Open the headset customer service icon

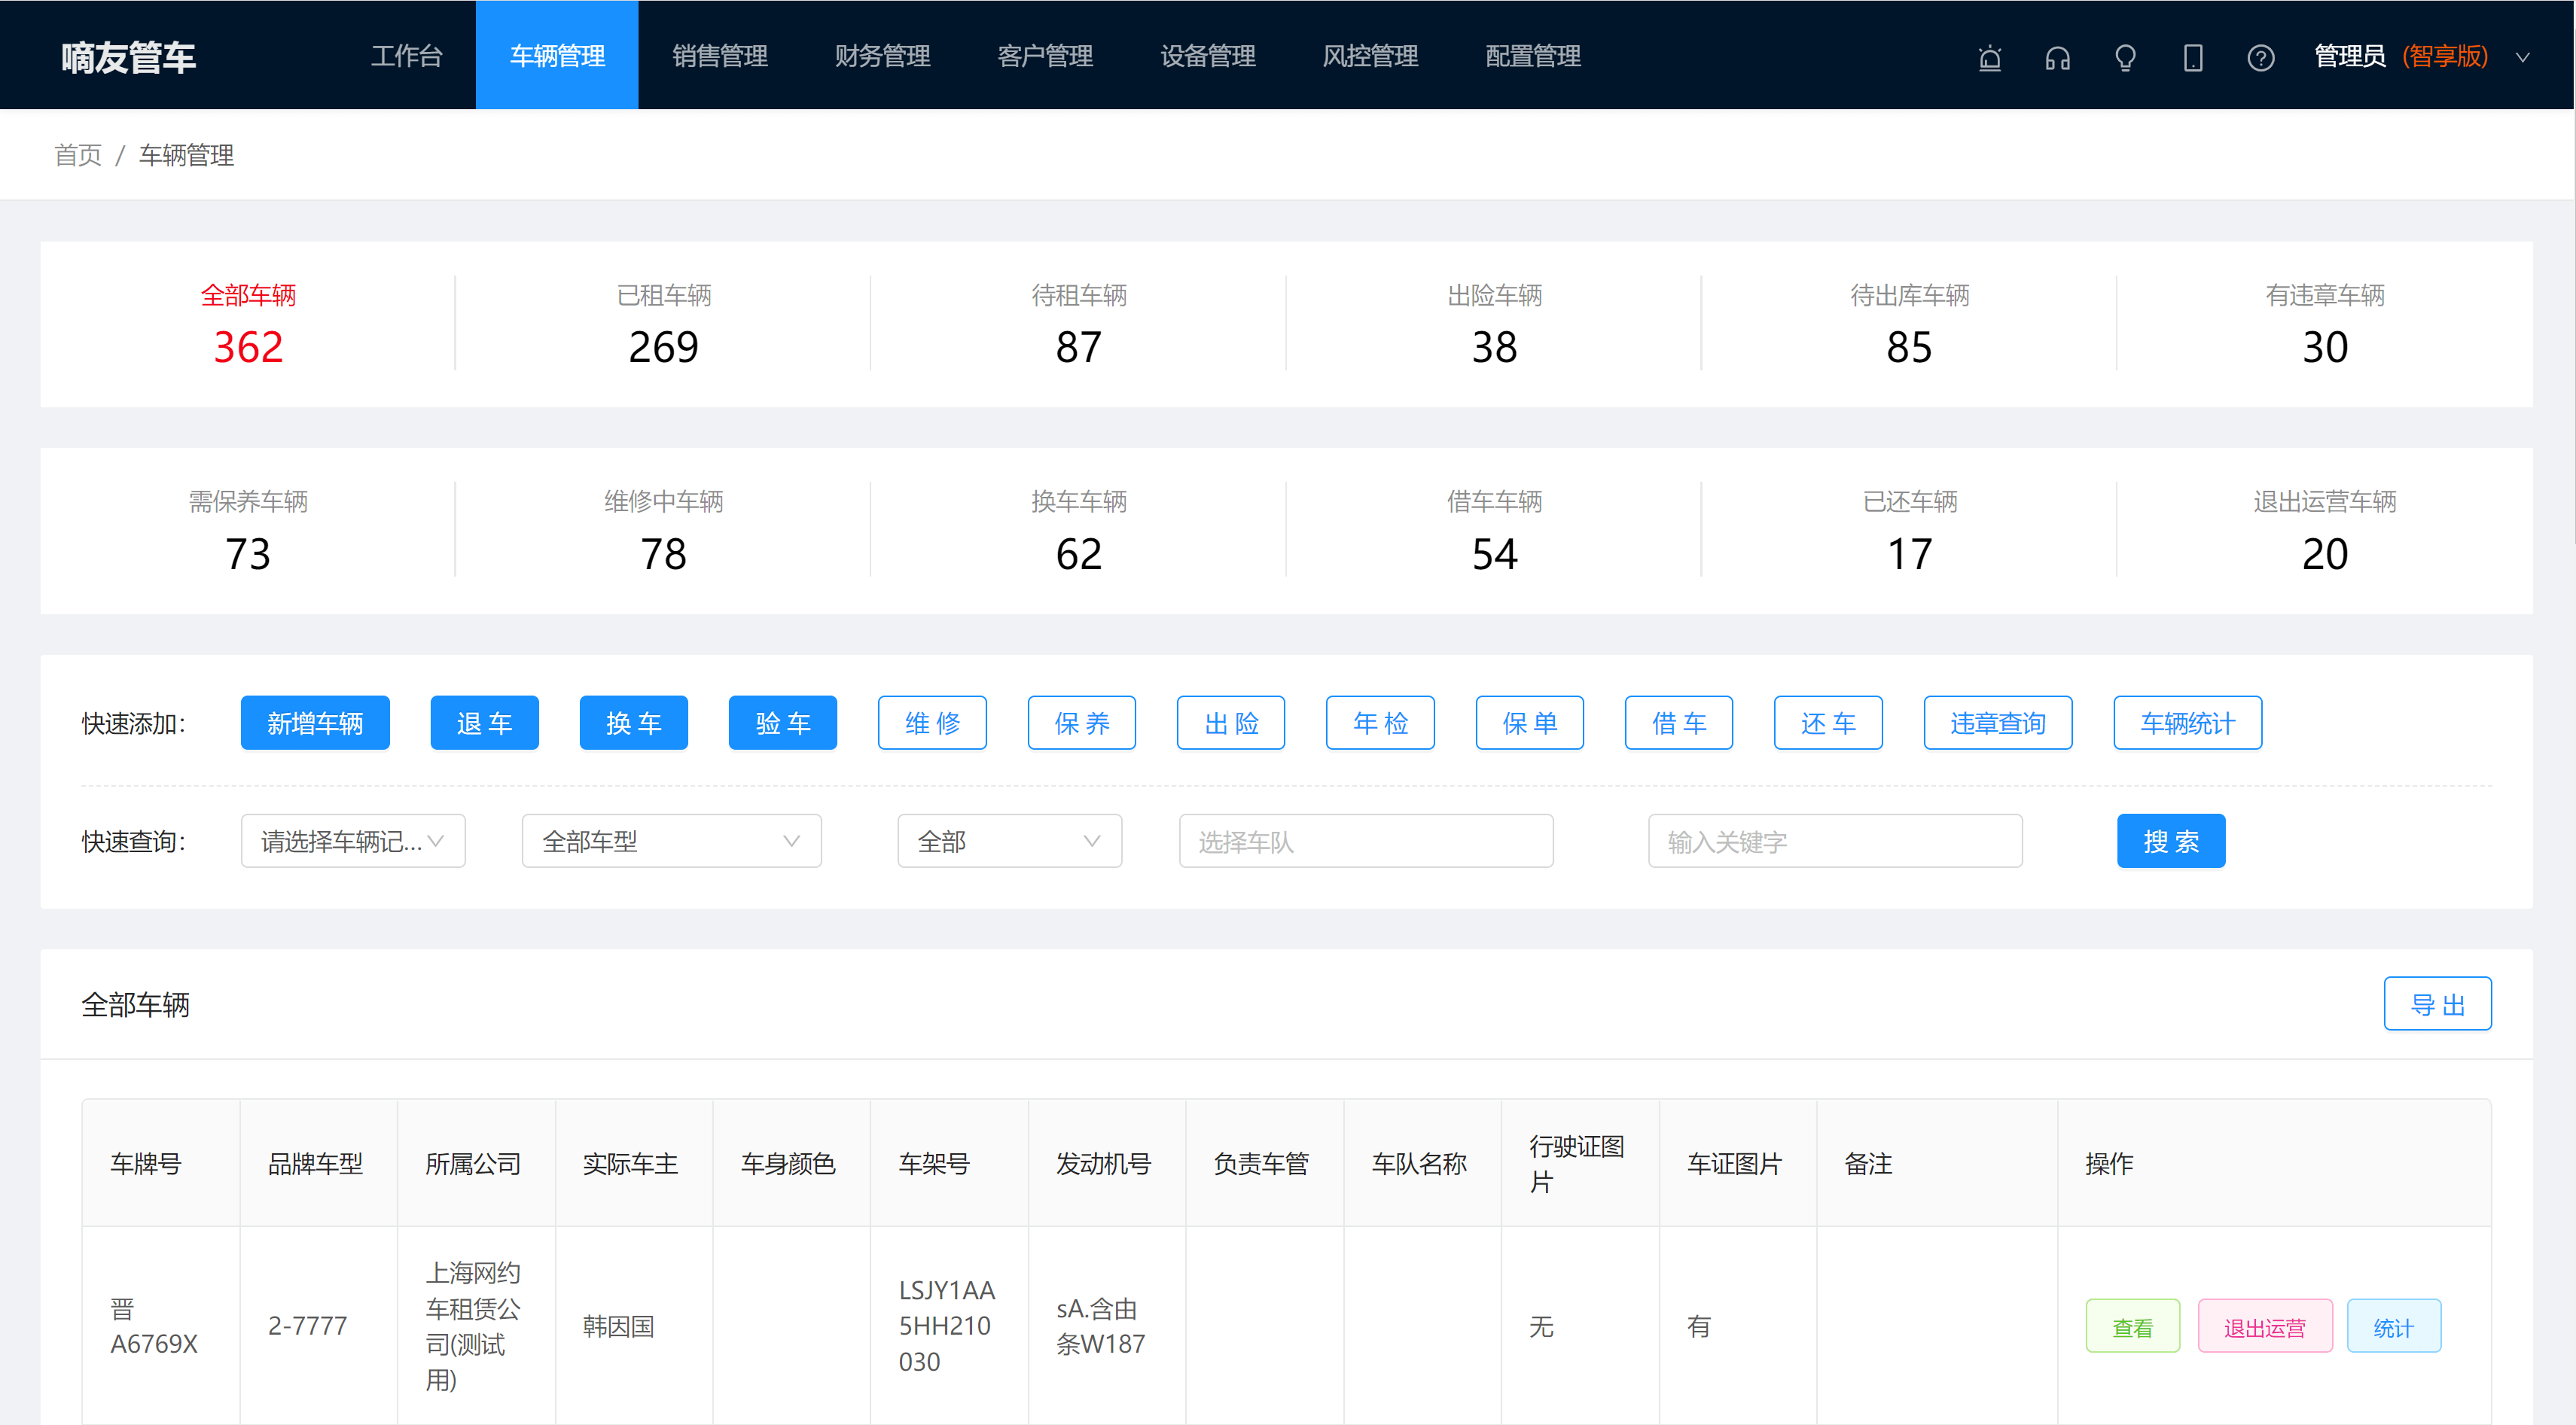coord(2057,58)
